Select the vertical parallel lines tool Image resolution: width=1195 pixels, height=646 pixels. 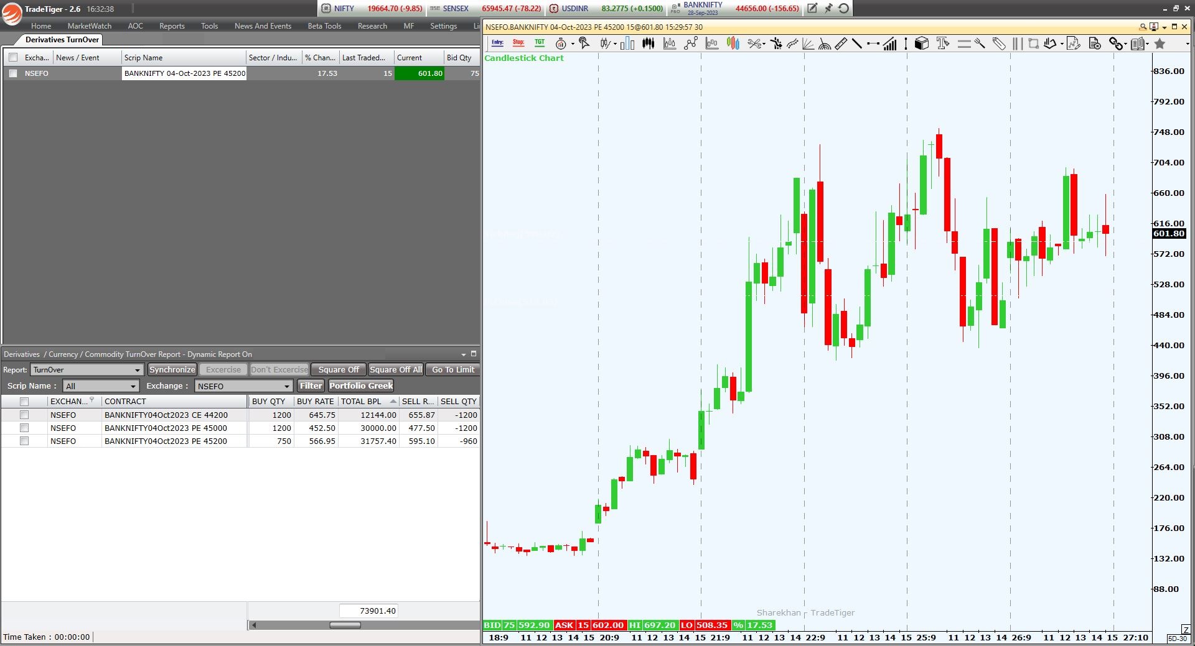pos(1018,44)
